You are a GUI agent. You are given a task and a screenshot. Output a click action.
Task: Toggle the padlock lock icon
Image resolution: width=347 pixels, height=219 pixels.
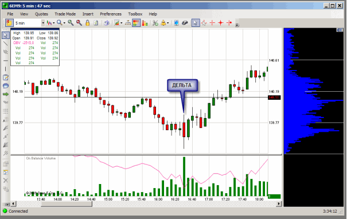(x=87, y=23)
